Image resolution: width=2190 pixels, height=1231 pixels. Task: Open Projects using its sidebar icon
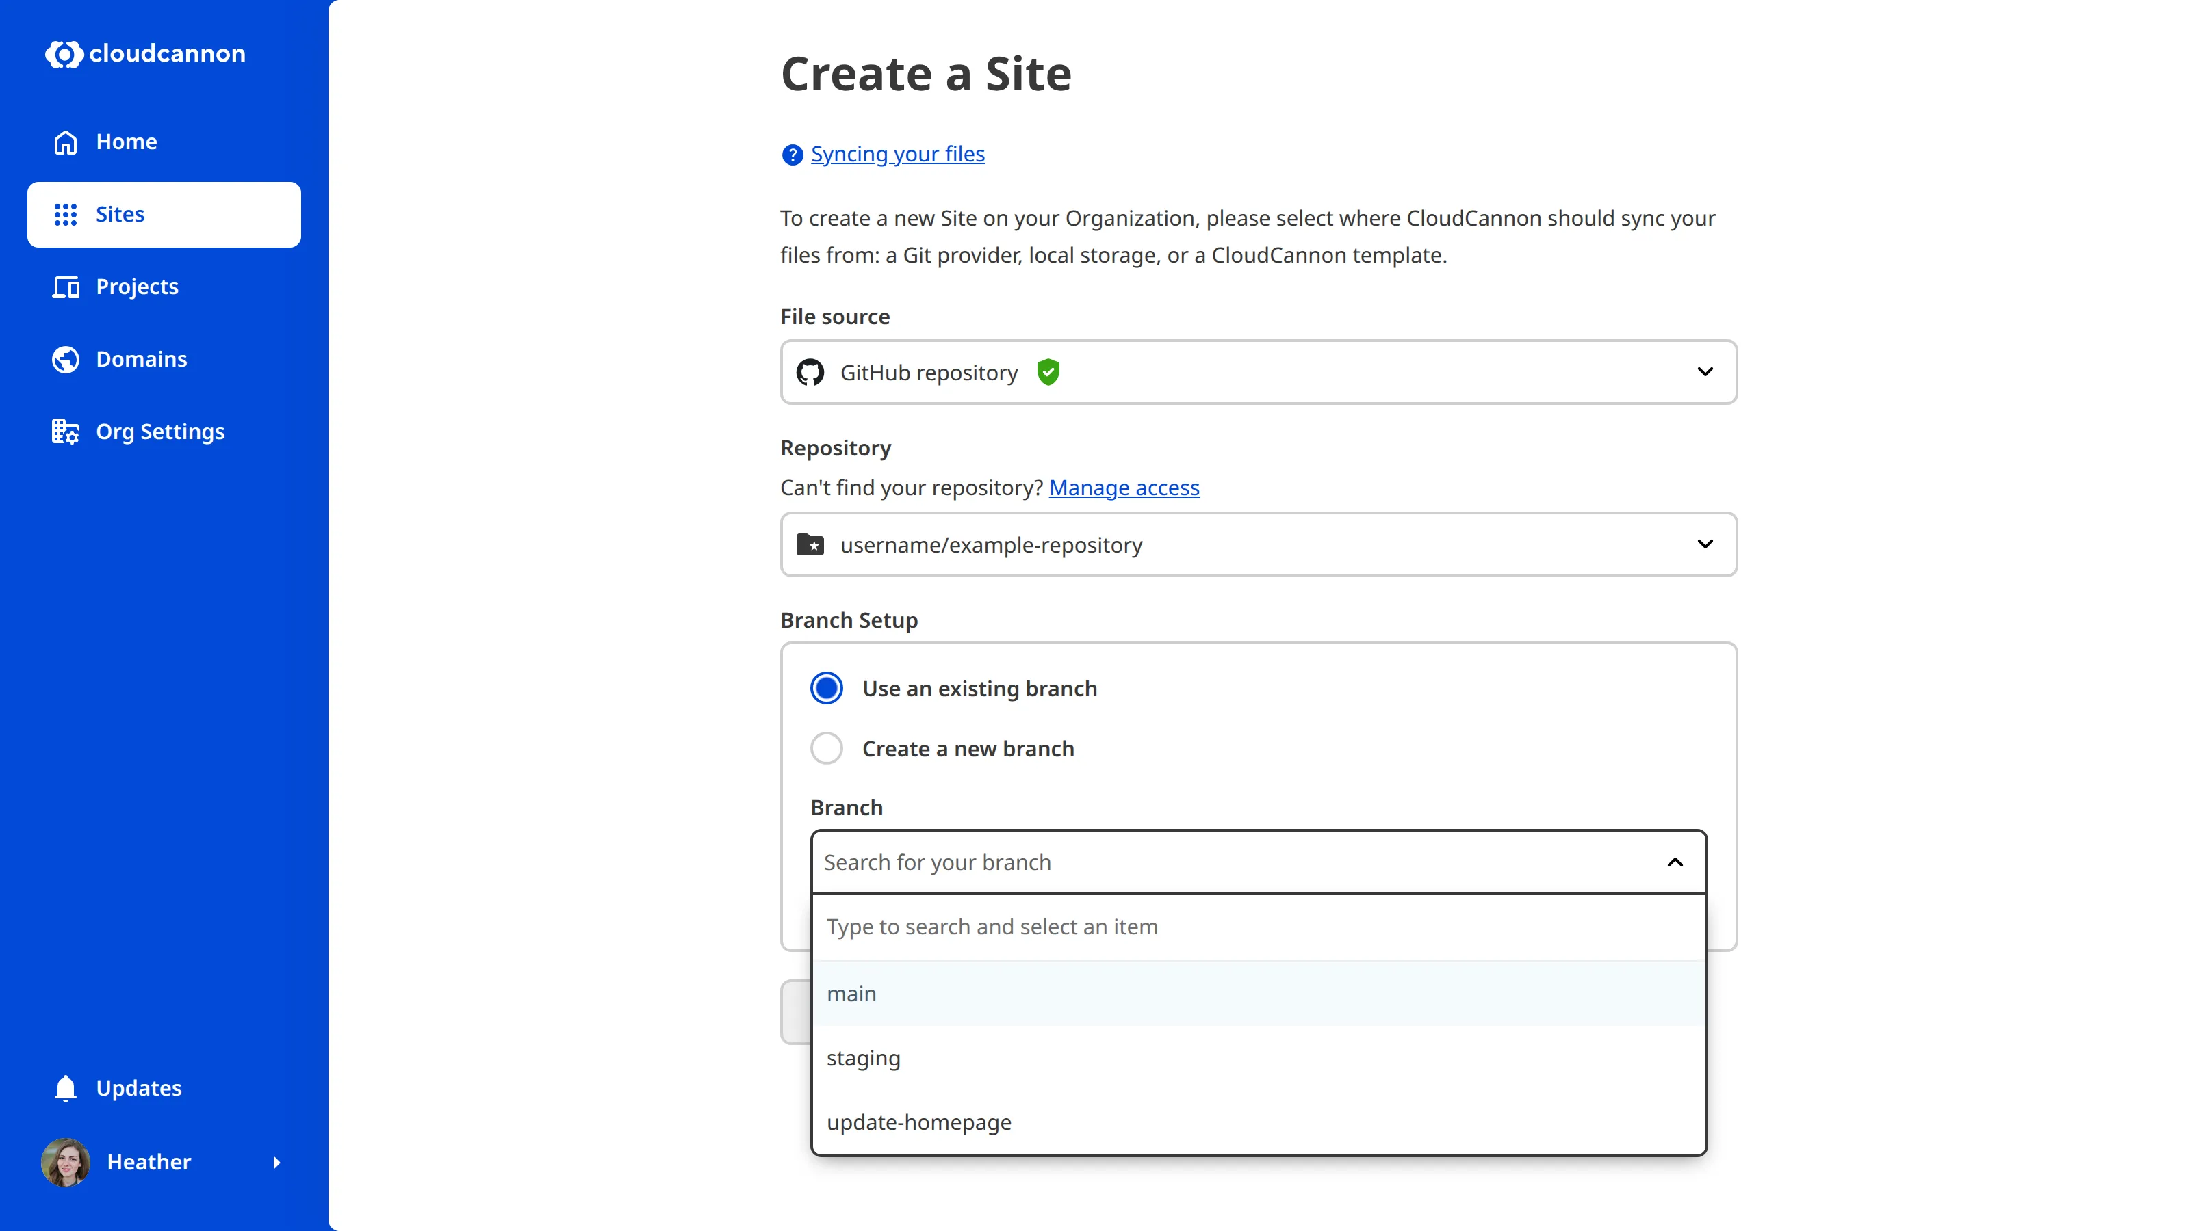point(64,287)
